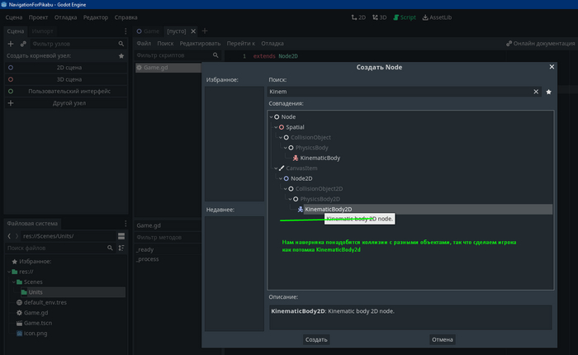
Task: Open online documentation link
Action: pos(538,43)
